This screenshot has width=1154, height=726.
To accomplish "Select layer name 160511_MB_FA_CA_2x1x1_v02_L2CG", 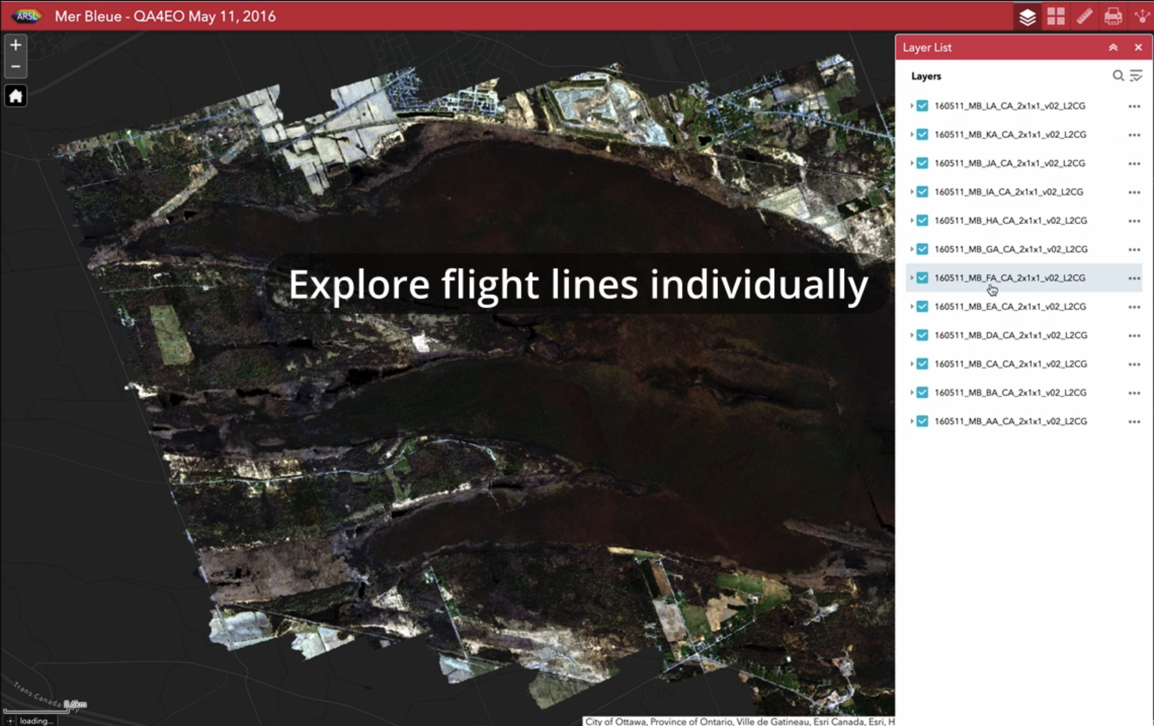I will click(1010, 278).
